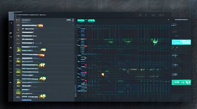Click the app icon in the window's top-left corner
Viewport: 197px width, 109px height.
11,16
